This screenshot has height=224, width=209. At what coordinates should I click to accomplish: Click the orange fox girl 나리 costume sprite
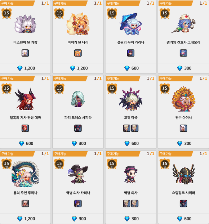(x=78, y=24)
